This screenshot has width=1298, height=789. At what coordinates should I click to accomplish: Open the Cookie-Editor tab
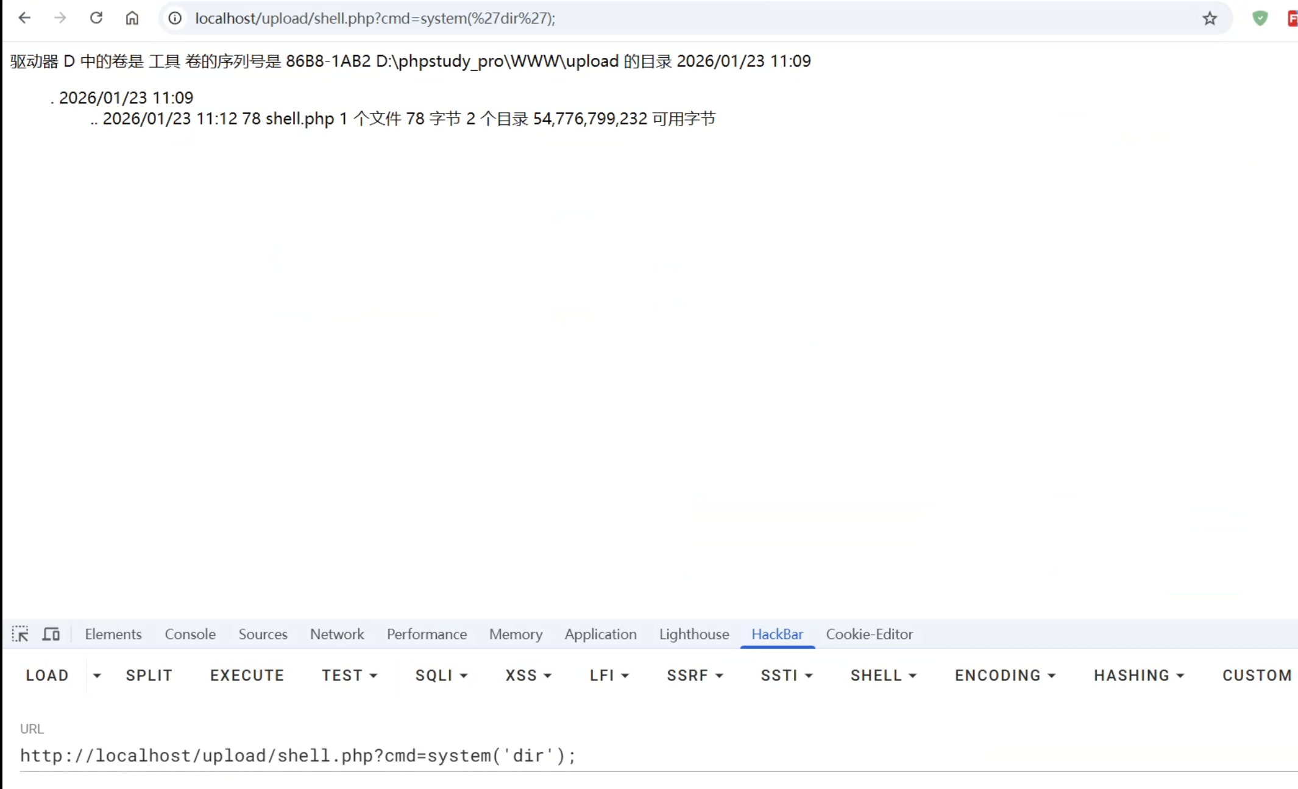point(870,634)
